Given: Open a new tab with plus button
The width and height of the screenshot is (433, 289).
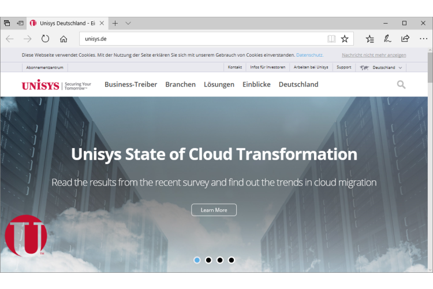Looking at the screenshot, I should pos(115,23).
